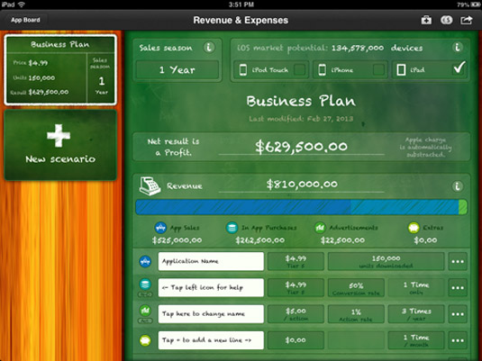This screenshot has width=482, height=361.
Task: Create a New scenario
Action: tap(60, 145)
